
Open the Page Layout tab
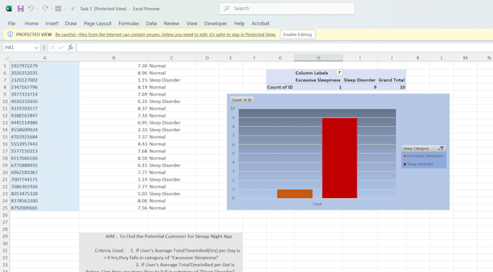click(x=97, y=23)
